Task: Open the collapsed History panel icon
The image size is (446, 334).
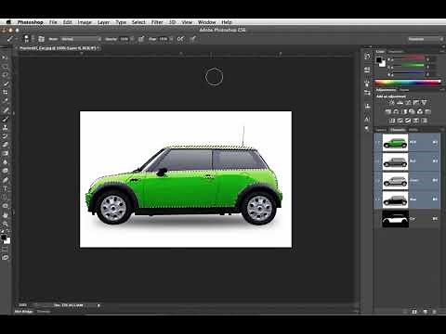Action: point(367,57)
